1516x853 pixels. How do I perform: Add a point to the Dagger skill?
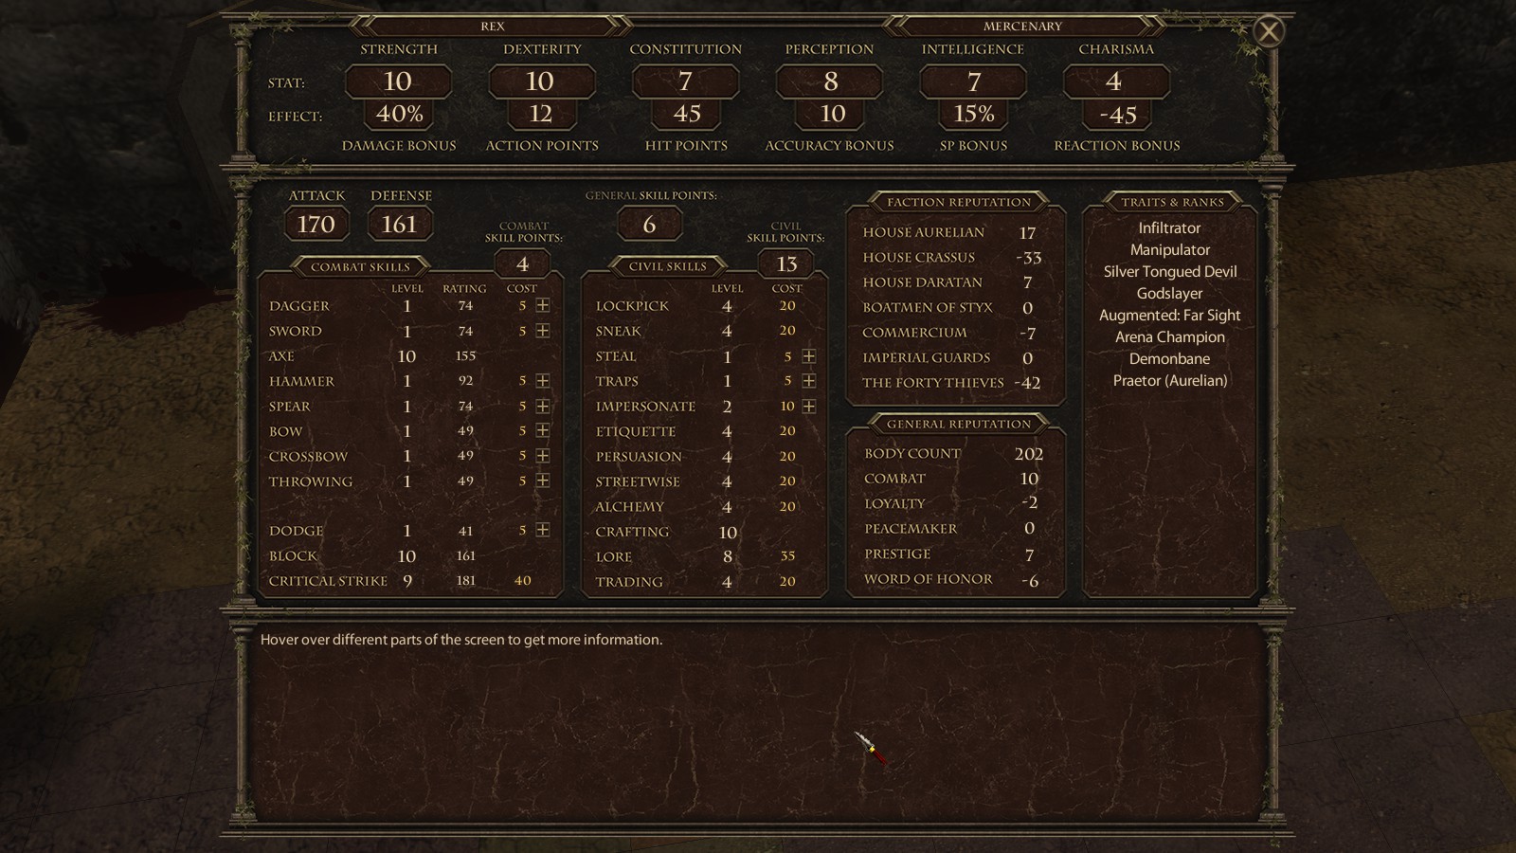click(x=543, y=305)
